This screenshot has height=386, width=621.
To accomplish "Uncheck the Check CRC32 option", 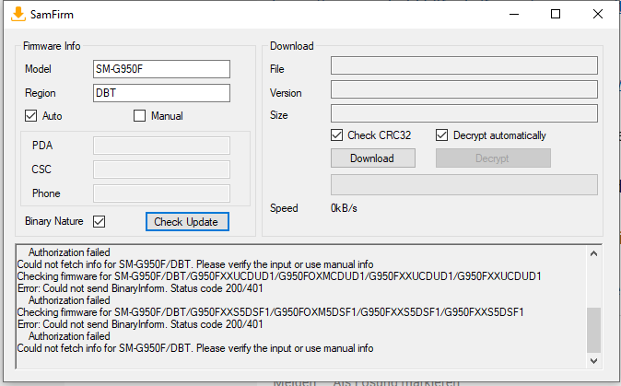I will point(336,135).
